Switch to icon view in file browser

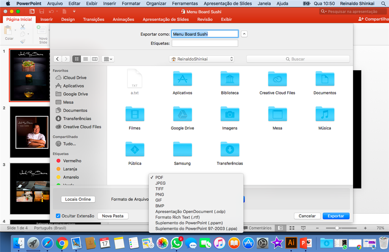pos(77,59)
